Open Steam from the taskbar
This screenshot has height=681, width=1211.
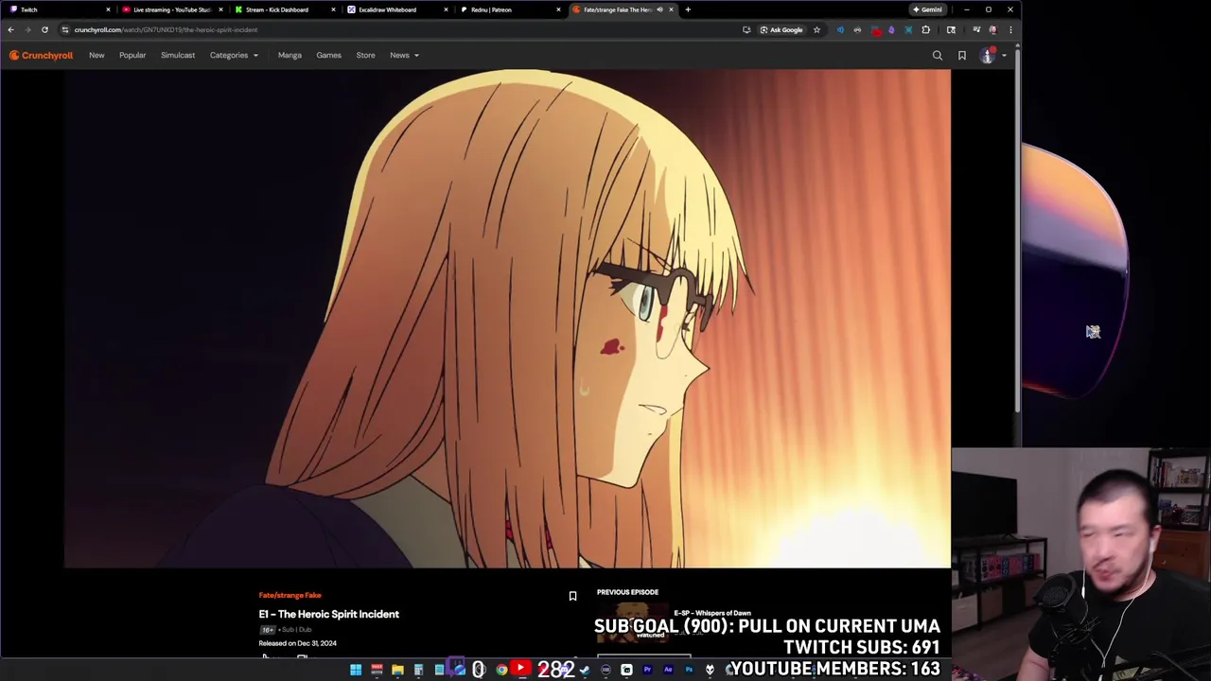click(585, 670)
